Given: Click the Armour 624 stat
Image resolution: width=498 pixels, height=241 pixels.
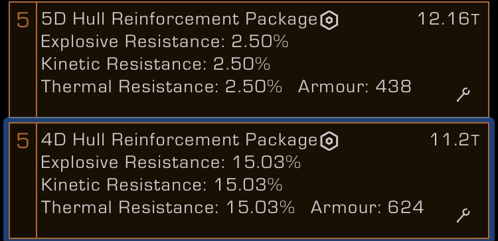Looking at the screenshot, I should (367, 207).
